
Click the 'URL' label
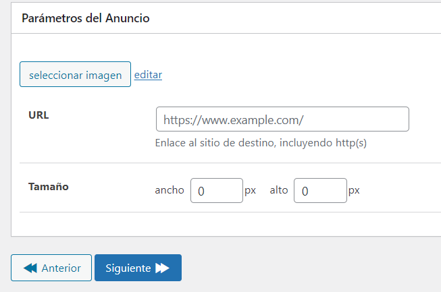38,115
